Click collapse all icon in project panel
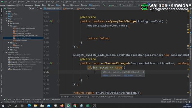 coord(33,9)
